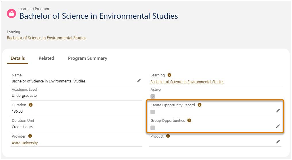Click the 136.00 duration value

[x=17, y=111]
